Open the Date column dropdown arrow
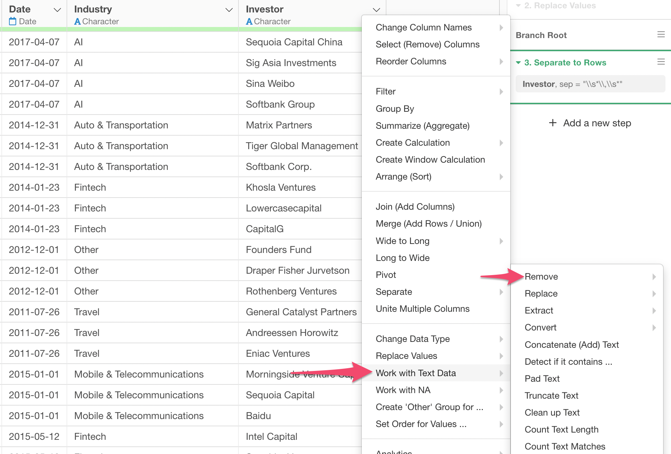671x454 pixels. (x=57, y=10)
